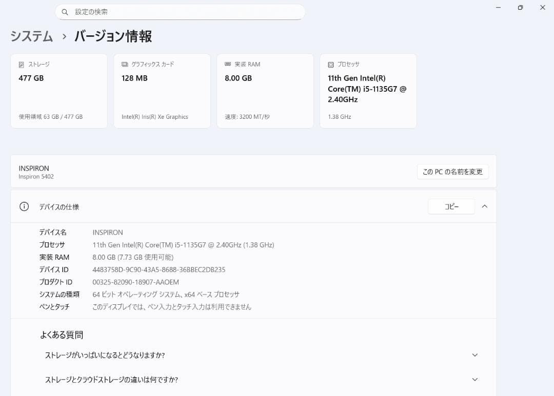Select the 8.00 GB RAM summary card
554x396 pixels.
(x=265, y=91)
